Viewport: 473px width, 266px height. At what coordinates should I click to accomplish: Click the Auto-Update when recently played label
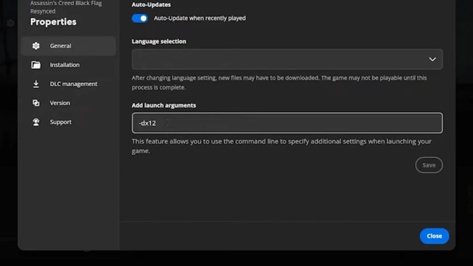(200, 18)
